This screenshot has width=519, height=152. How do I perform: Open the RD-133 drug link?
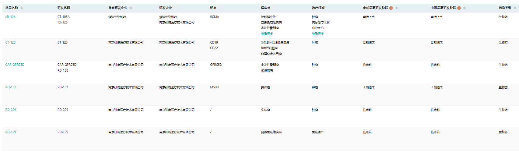tap(11, 87)
